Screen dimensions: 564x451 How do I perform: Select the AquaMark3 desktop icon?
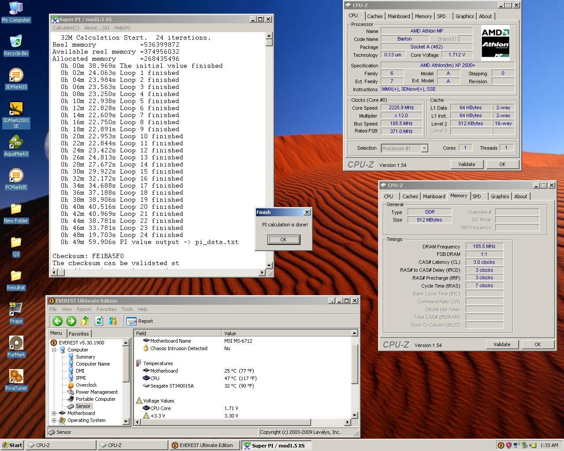16,146
